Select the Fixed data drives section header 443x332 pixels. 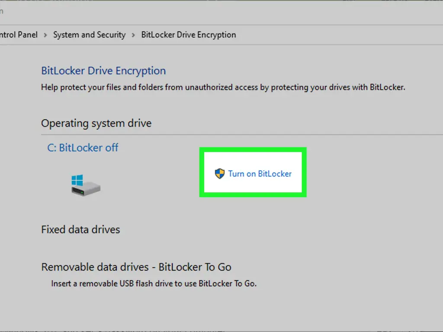pos(80,229)
